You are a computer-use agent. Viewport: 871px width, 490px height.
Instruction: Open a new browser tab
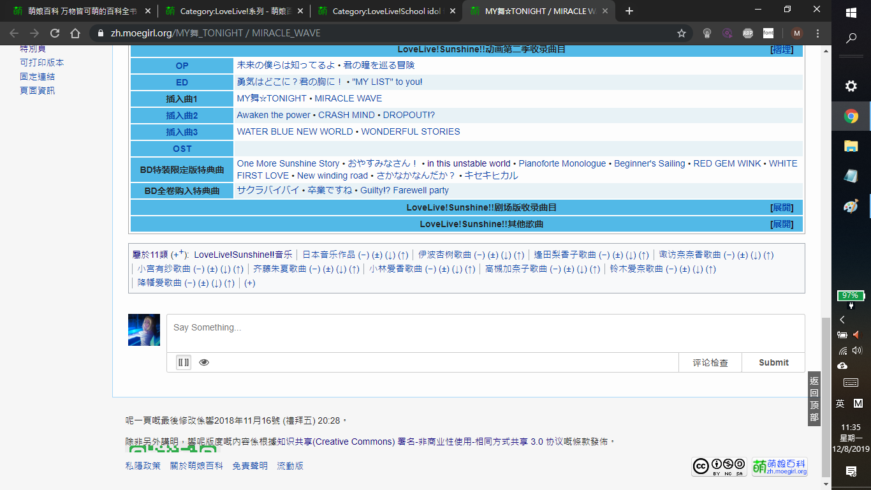[x=629, y=11]
